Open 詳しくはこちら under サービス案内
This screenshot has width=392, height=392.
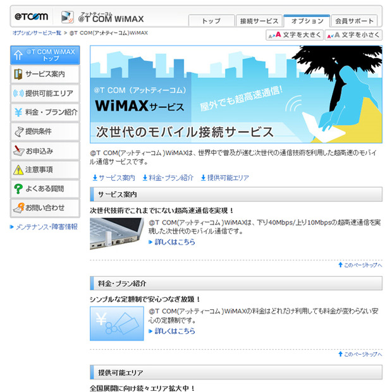point(175,242)
